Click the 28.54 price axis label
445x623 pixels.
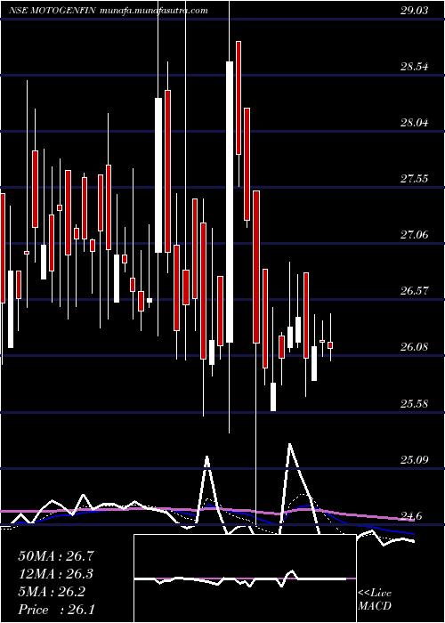click(x=414, y=67)
